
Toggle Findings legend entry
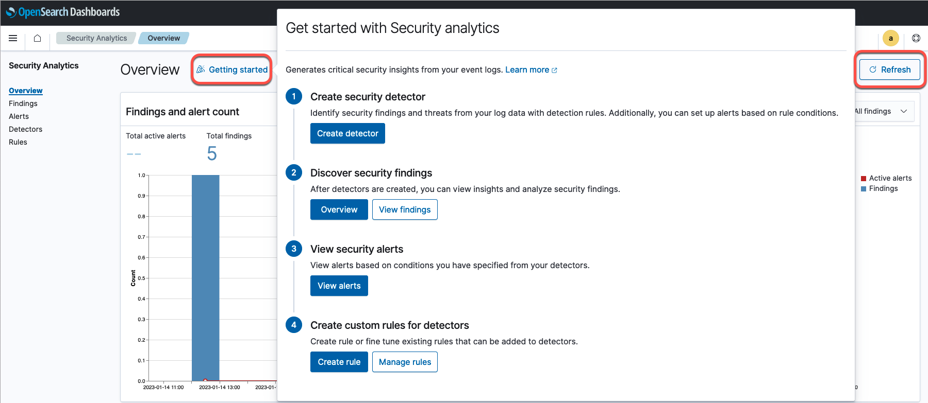(x=880, y=188)
